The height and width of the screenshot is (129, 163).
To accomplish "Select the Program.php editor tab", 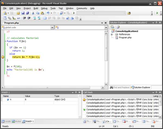I will 11,23.
